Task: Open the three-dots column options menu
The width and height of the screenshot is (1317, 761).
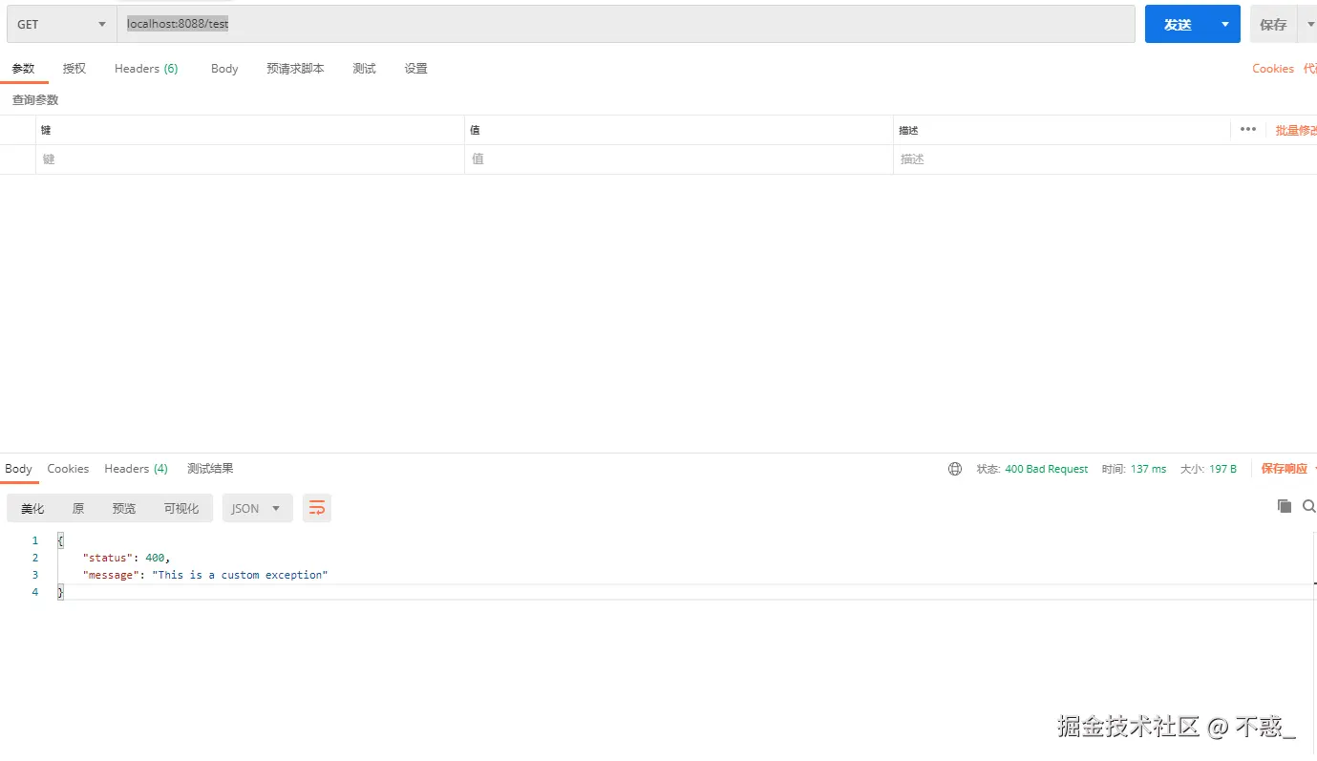Action: pos(1247,130)
